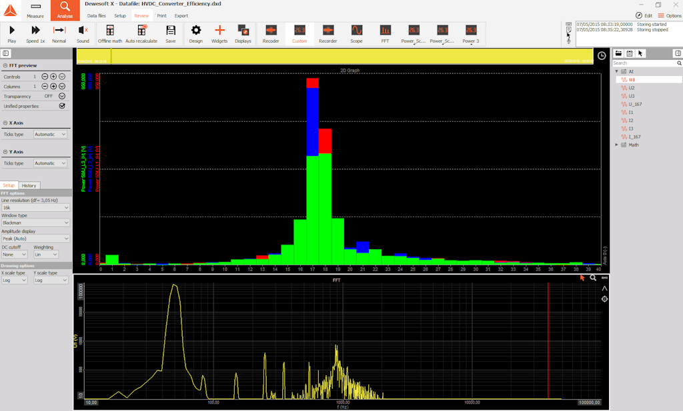Open the Print tab
This screenshot has height=411, width=683.
[x=161, y=16]
